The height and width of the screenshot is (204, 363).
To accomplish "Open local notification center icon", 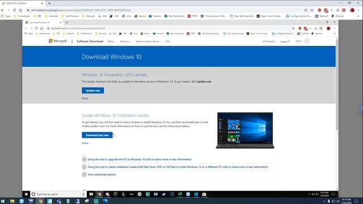I will click(x=356, y=201).
